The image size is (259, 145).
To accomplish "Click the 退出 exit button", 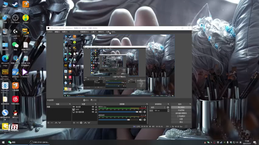I will click(x=181, y=122).
